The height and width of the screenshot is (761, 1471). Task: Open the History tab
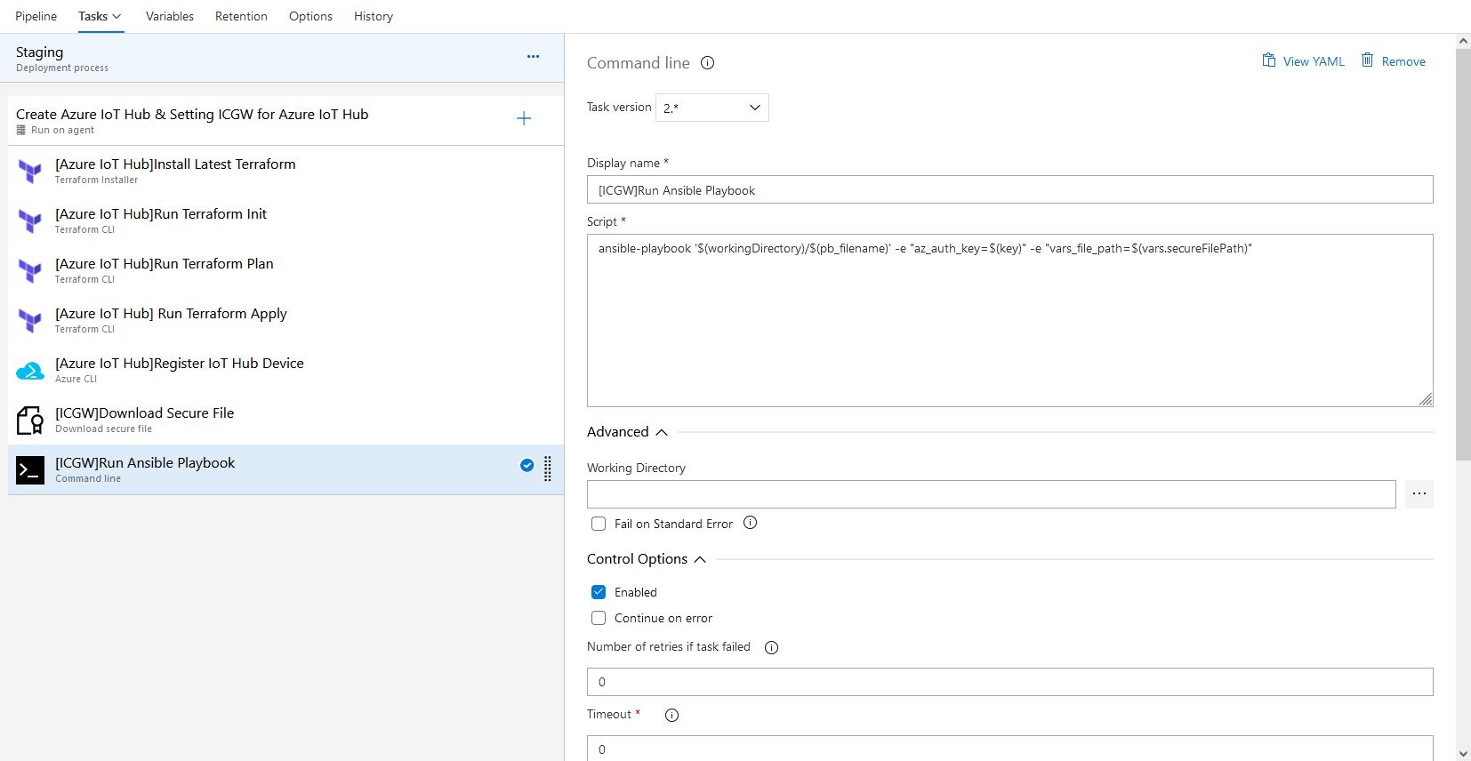click(x=373, y=16)
